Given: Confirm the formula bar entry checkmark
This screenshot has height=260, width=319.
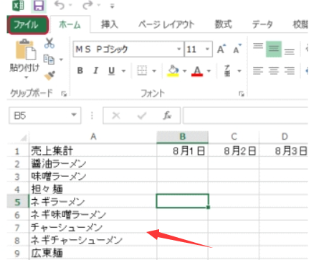Looking at the screenshot, I should [x=142, y=116].
